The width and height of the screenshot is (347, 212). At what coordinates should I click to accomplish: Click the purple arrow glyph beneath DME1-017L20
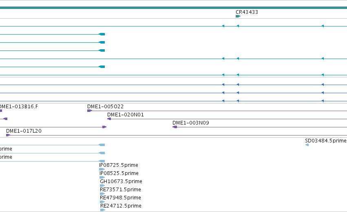point(8,135)
